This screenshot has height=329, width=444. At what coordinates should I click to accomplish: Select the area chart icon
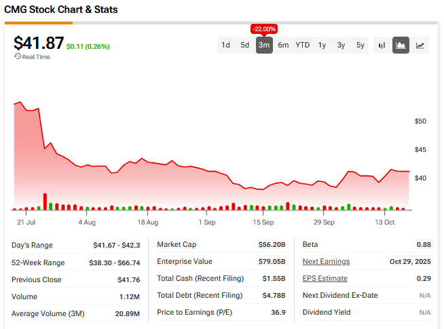pos(401,45)
